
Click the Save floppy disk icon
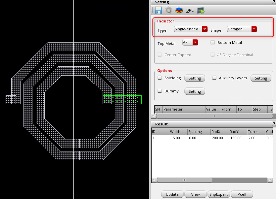coord(157,10)
